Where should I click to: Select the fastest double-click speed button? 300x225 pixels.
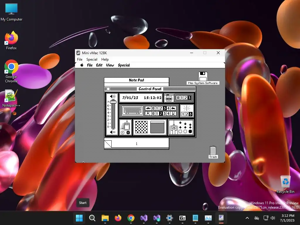(190, 132)
